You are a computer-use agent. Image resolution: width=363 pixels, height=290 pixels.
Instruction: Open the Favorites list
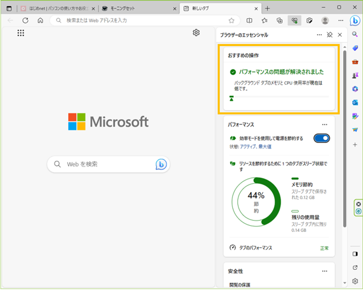tap(264, 21)
